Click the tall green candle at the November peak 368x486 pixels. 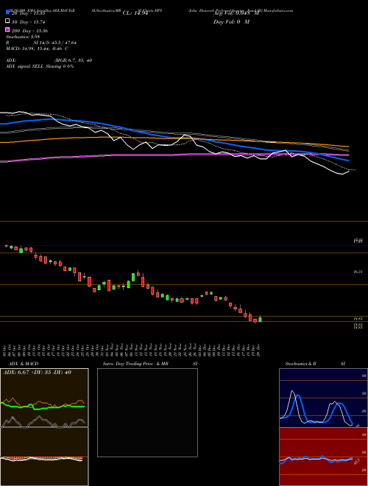tap(133, 277)
